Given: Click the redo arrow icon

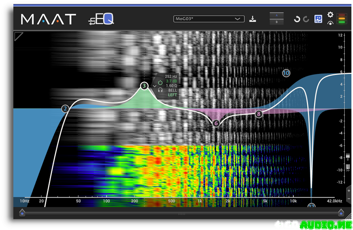Looking at the screenshot, I should (306, 19).
